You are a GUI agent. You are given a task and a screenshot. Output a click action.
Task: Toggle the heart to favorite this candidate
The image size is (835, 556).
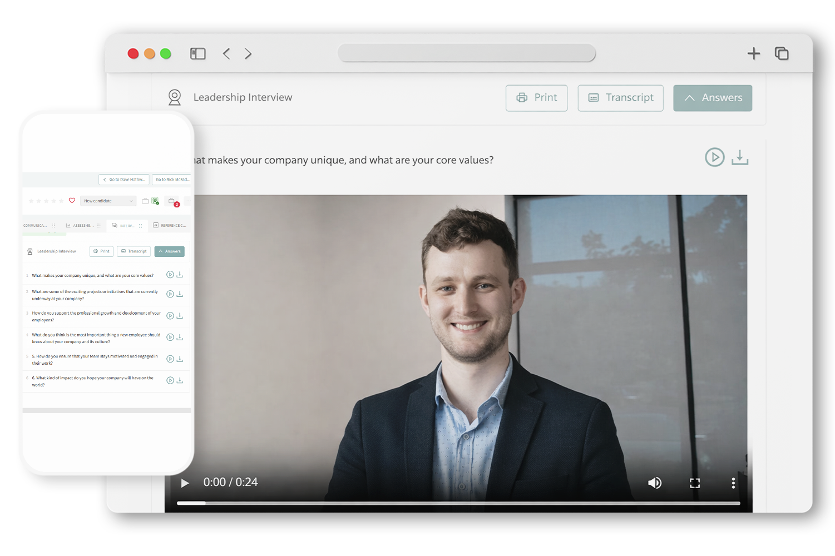[x=72, y=200]
